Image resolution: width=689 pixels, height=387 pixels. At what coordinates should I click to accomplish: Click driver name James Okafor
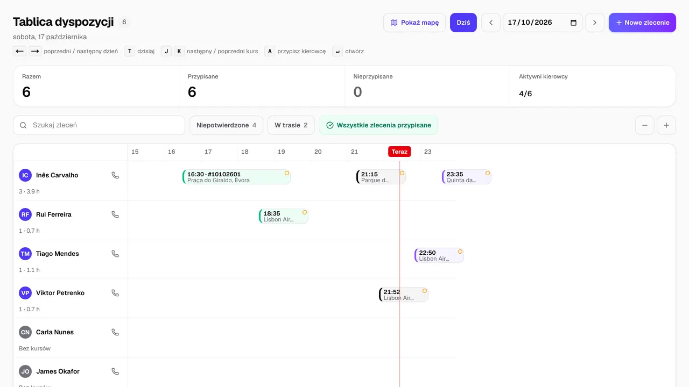(x=58, y=371)
